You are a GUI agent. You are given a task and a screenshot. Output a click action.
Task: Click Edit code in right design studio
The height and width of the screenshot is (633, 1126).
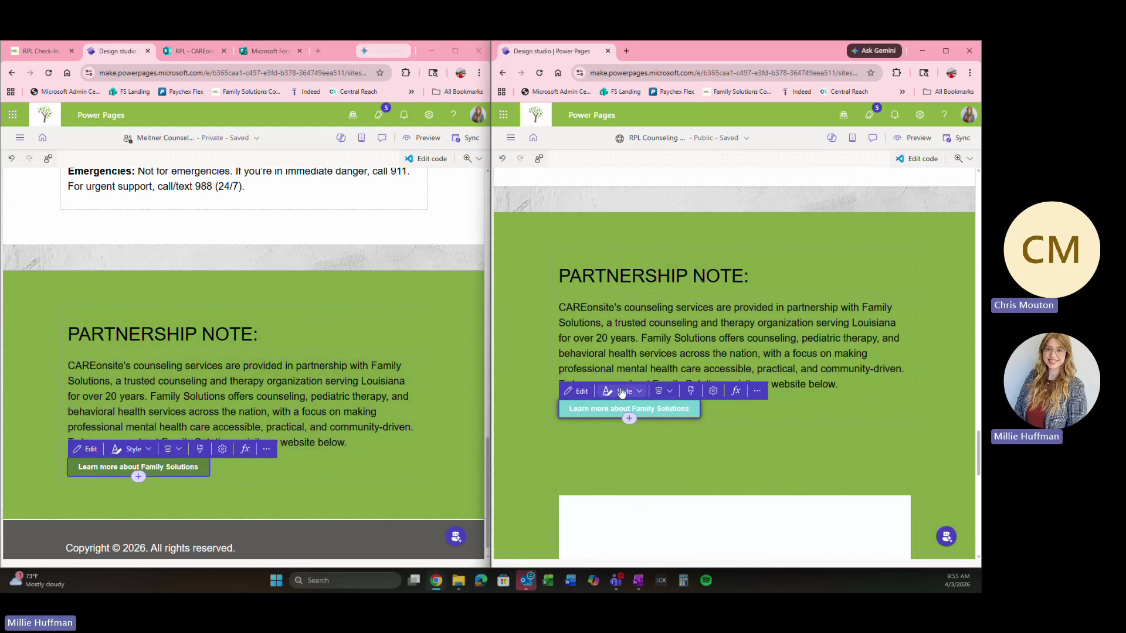[x=917, y=158]
